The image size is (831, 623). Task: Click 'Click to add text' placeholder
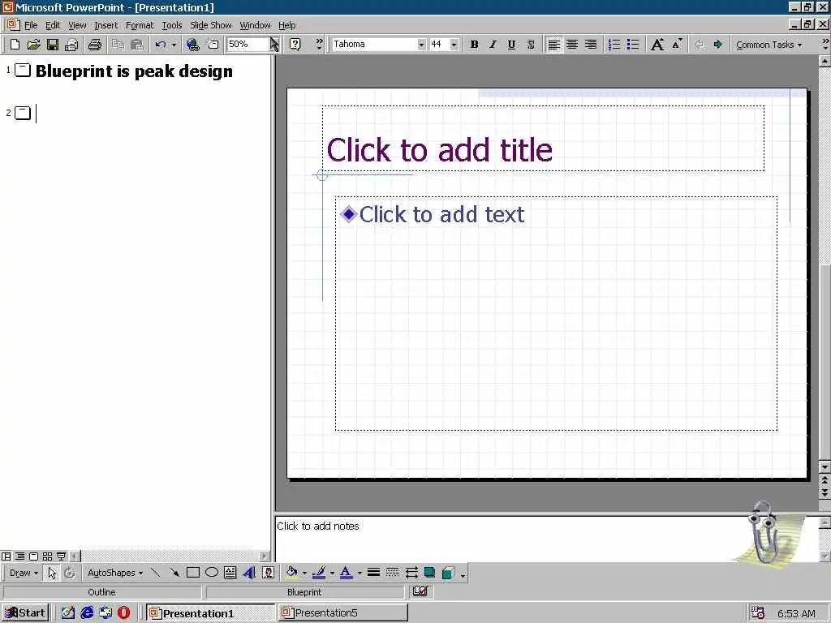557,314
